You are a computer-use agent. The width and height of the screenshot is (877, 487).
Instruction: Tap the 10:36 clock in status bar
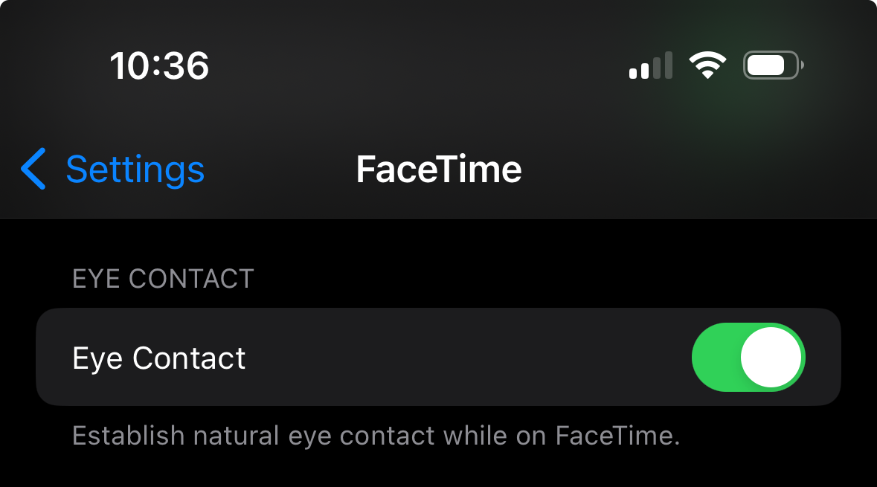pos(159,66)
